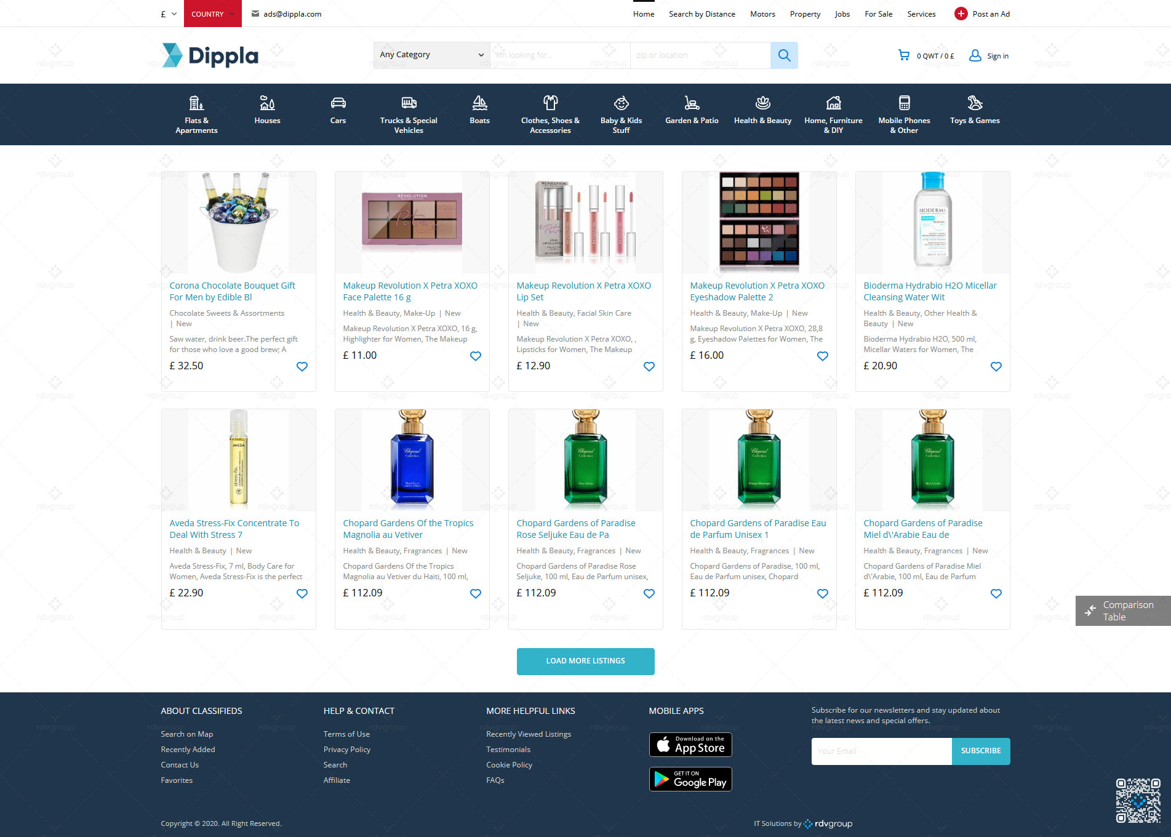Open the Boats category icon
The image size is (1171, 837).
click(479, 103)
